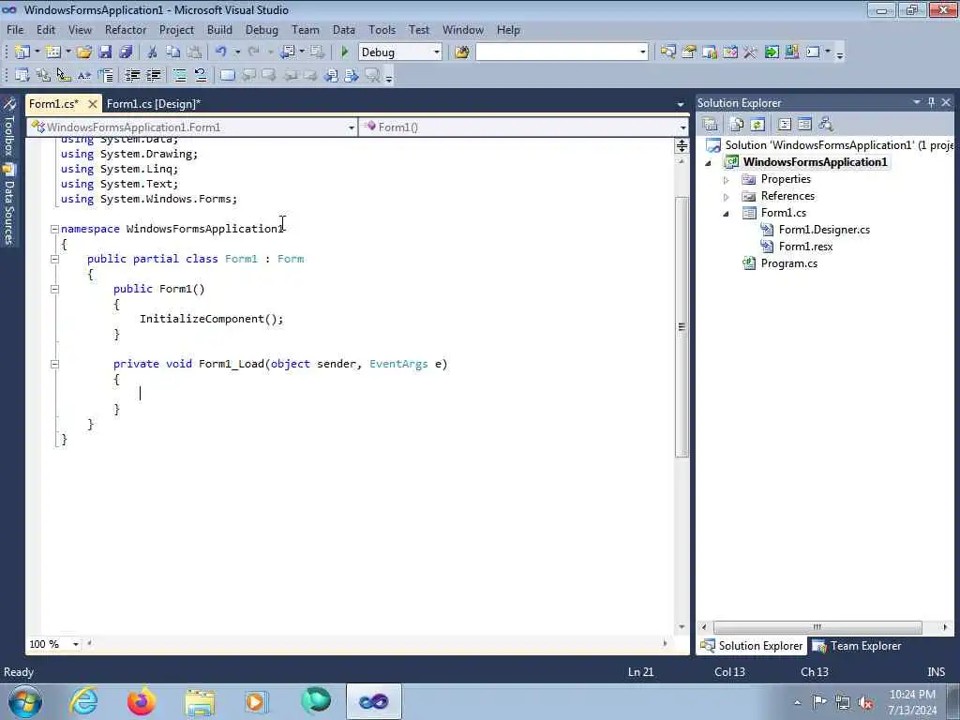
Task: Undo the last action with the Undo icon
Action: [x=221, y=52]
